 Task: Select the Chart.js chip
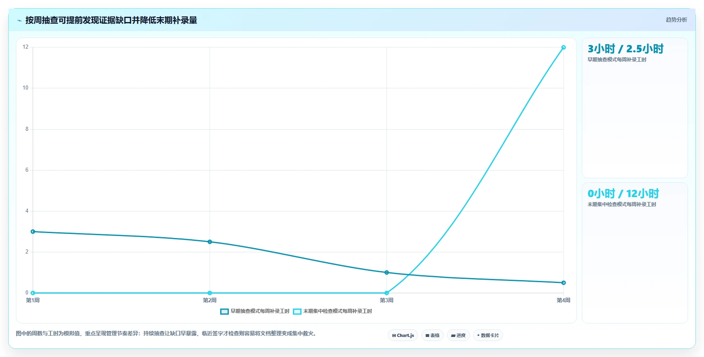(403, 335)
